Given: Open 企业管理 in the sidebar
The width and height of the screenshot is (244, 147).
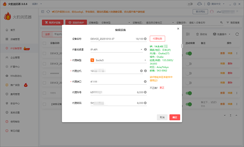Looking at the screenshot, I should (15, 58).
